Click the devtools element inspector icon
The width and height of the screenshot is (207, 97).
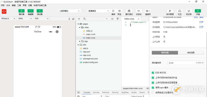(x=78, y=93)
